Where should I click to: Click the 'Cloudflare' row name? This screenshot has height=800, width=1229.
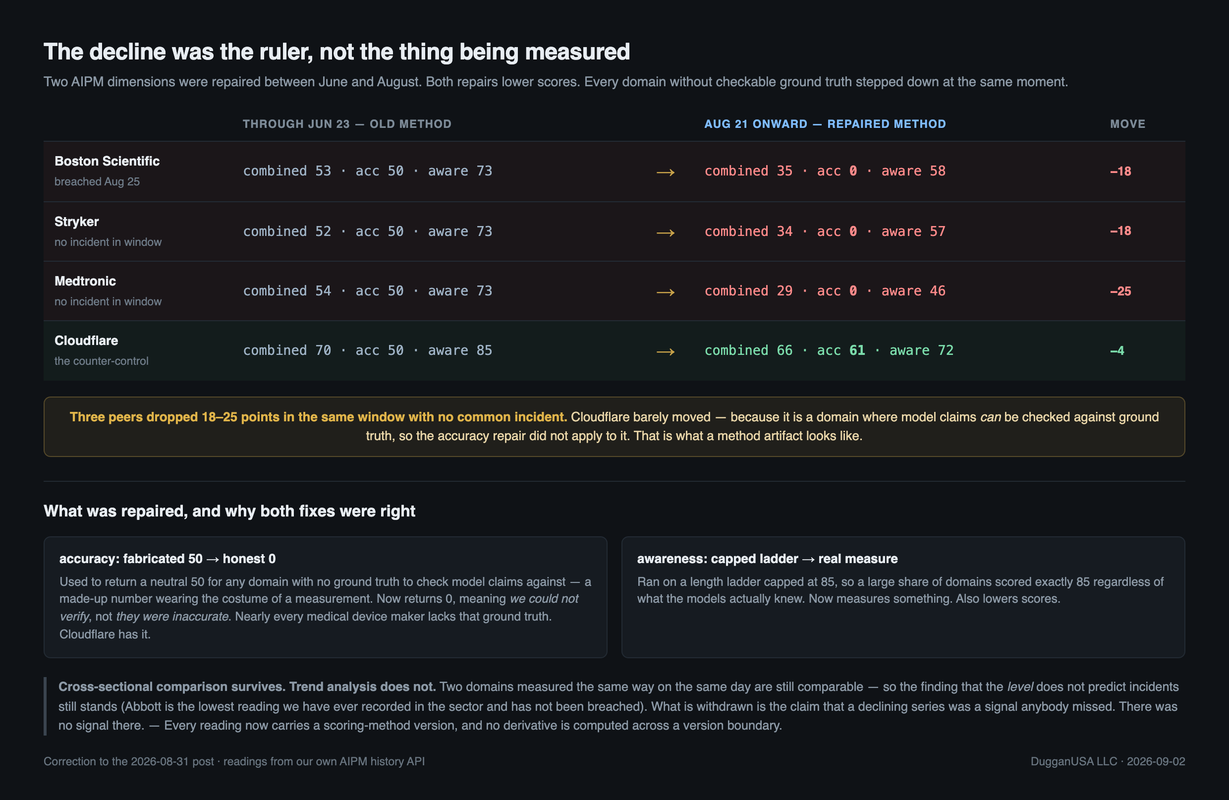[x=86, y=341]
